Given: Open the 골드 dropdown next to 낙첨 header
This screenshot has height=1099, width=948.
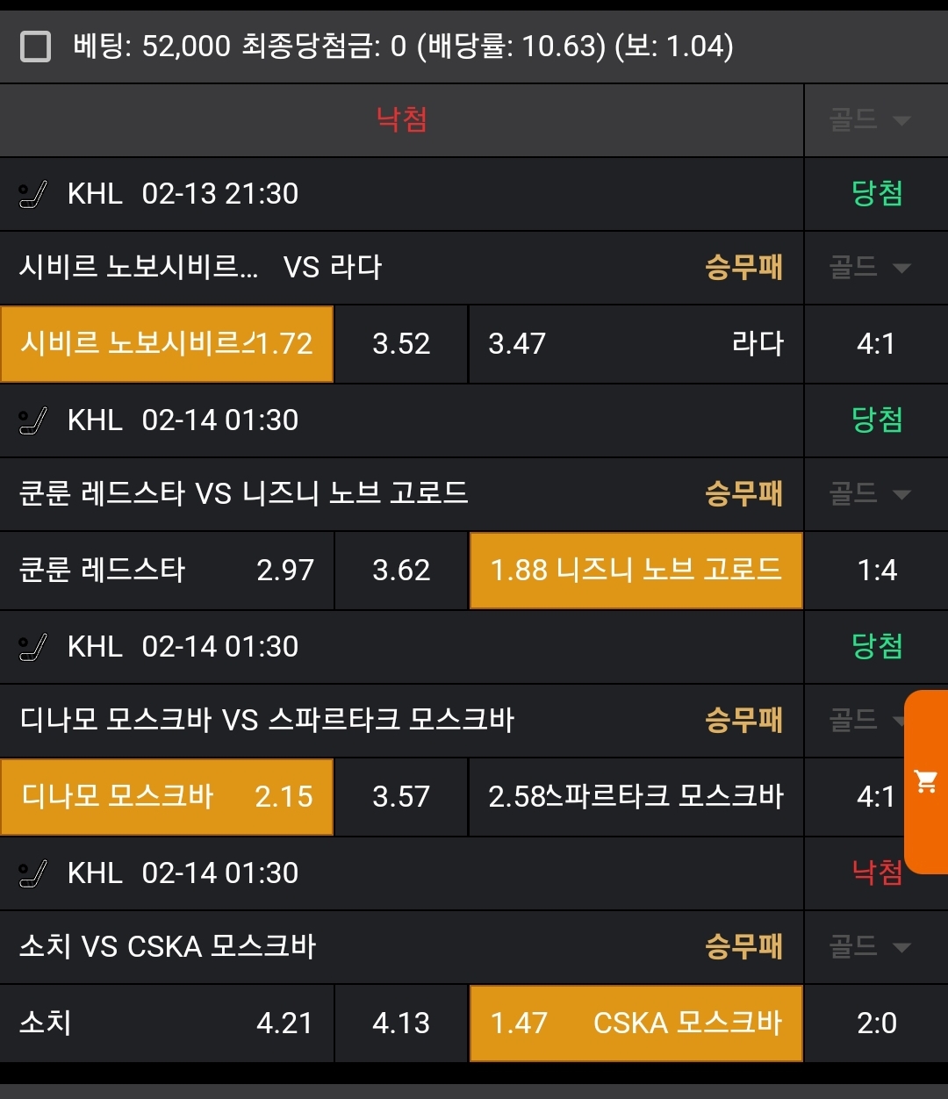Looking at the screenshot, I should point(870,120).
